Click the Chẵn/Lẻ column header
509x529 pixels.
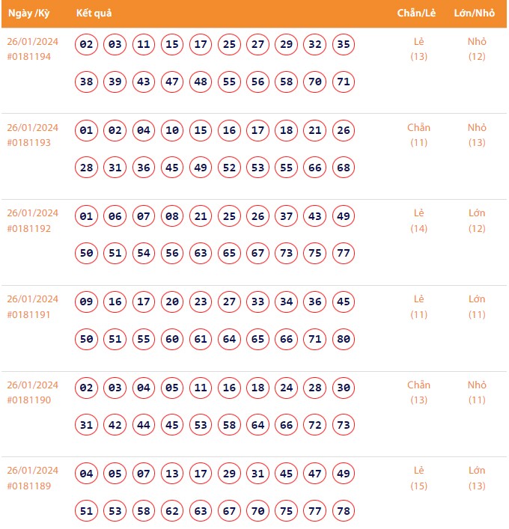click(417, 14)
